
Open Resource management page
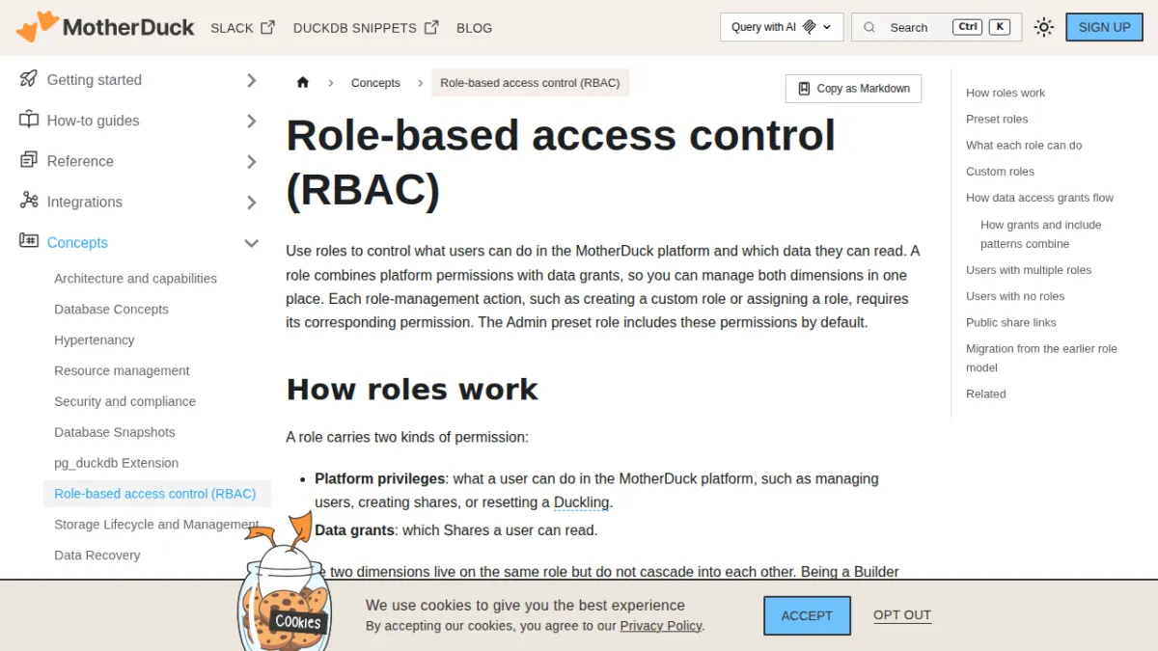[x=122, y=370]
